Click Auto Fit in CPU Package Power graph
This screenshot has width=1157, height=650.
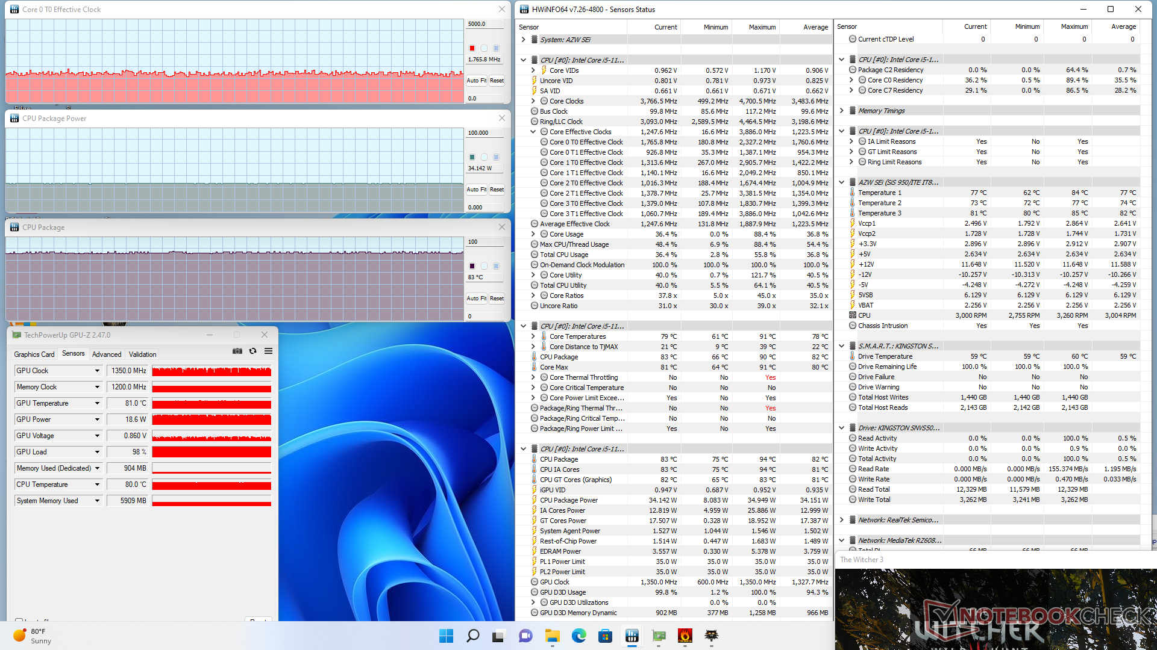(x=476, y=190)
